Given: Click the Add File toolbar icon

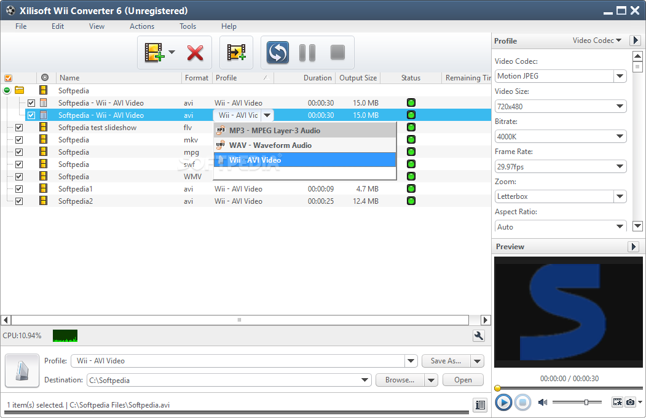Looking at the screenshot, I should coord(154,52).
